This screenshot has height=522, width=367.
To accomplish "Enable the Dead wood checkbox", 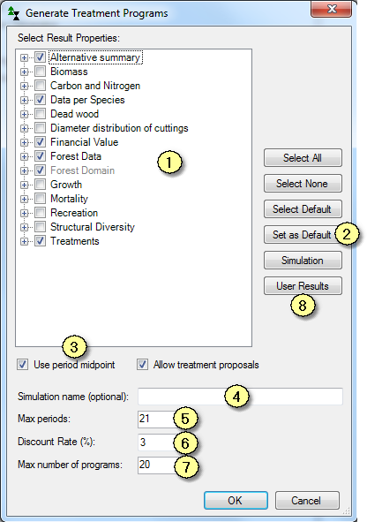I will tap(41, 114).
